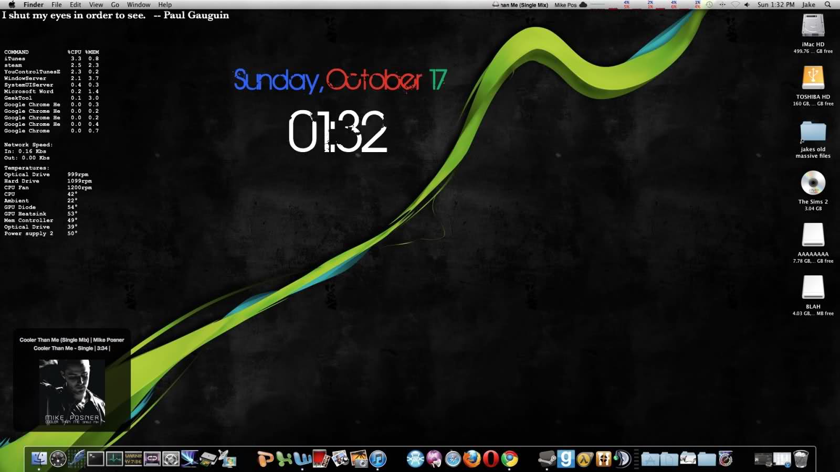This screenshot has width=840, height=472.
Task: Launch Steam from the dock
Action: (x=547, y=459)
